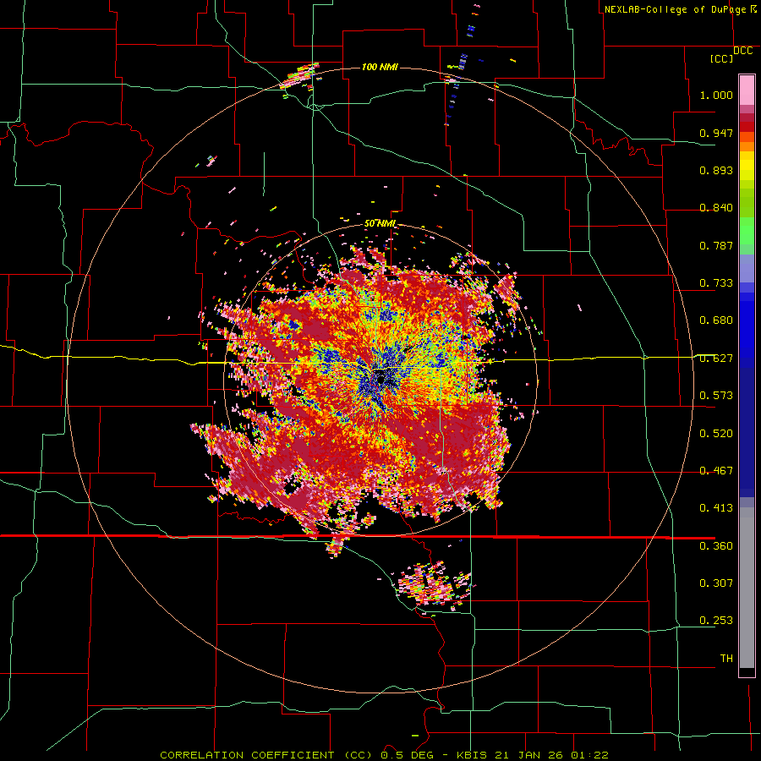Viewport: 761px width, 761px height.
Task: Click the yellow segment of the color bar
Action: 747,166
